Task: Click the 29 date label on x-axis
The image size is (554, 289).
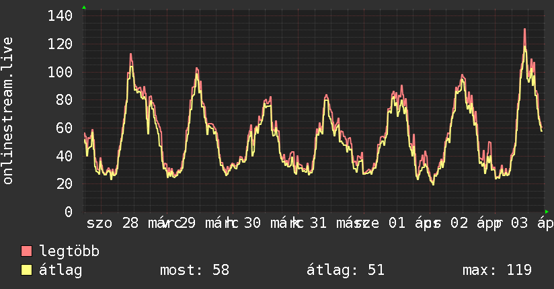Action: pos(187,223)
